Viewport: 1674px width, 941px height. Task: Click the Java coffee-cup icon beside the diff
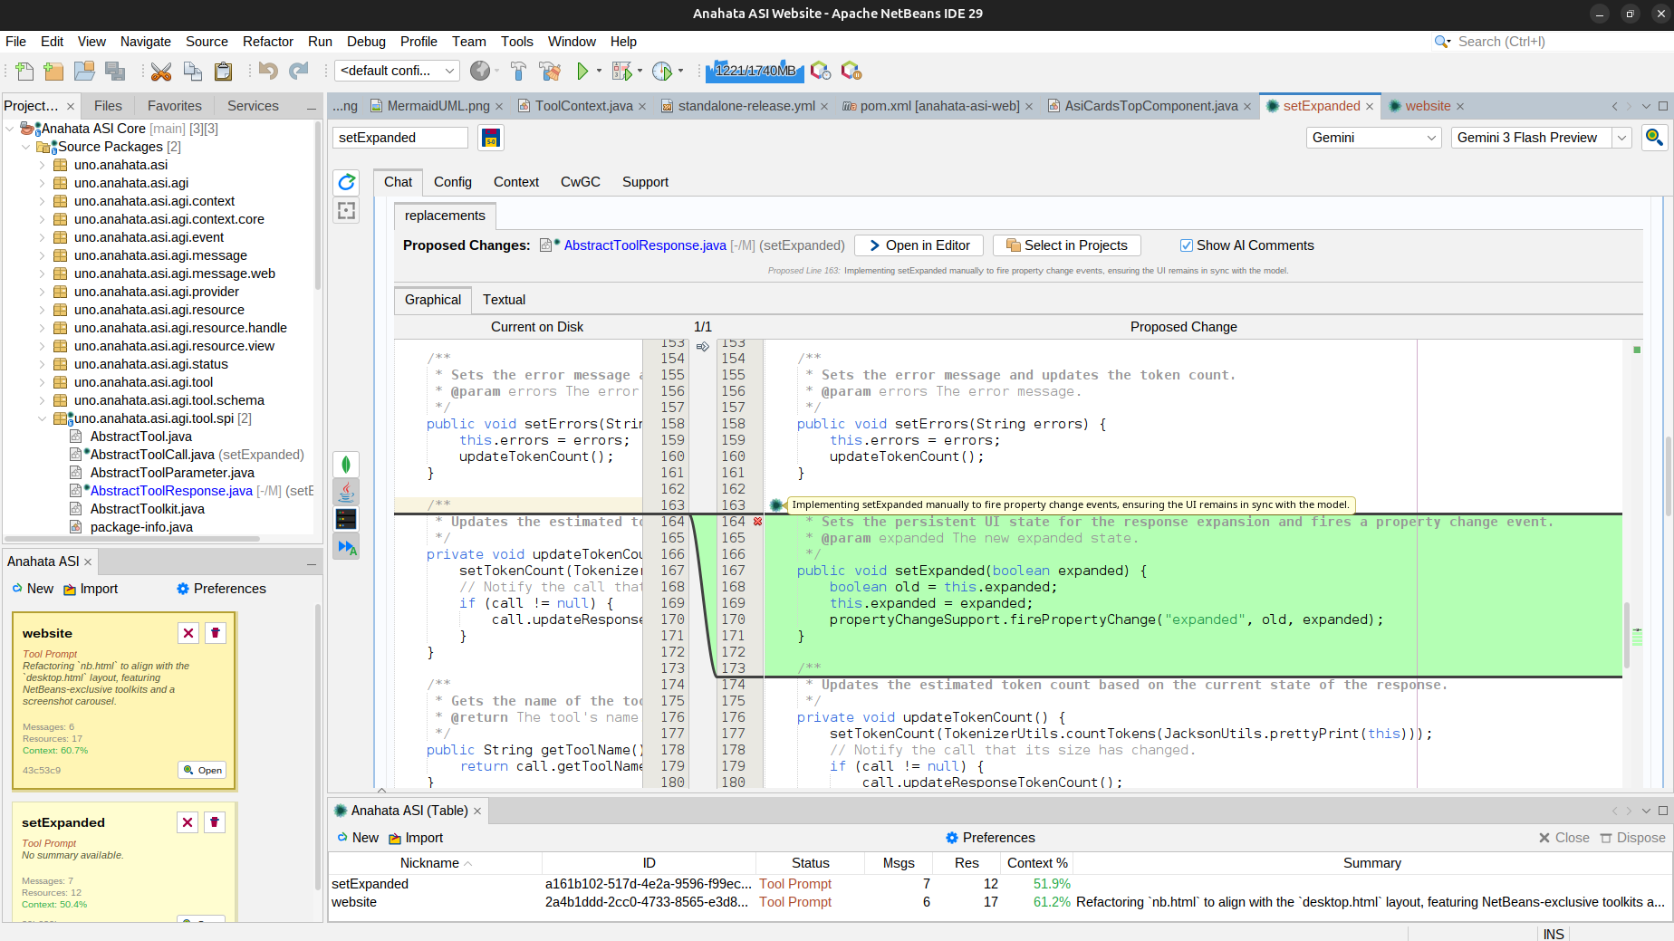[x=346, y=492]
